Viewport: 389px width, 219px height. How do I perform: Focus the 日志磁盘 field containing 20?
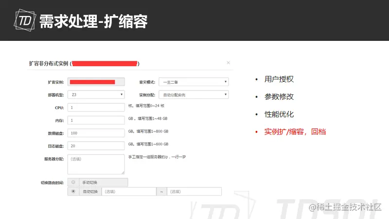coord(96,146)
